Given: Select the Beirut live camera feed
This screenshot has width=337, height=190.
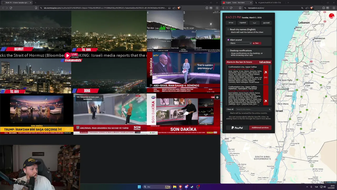Looking at the screenshot, I should click(x=36, y=31).
